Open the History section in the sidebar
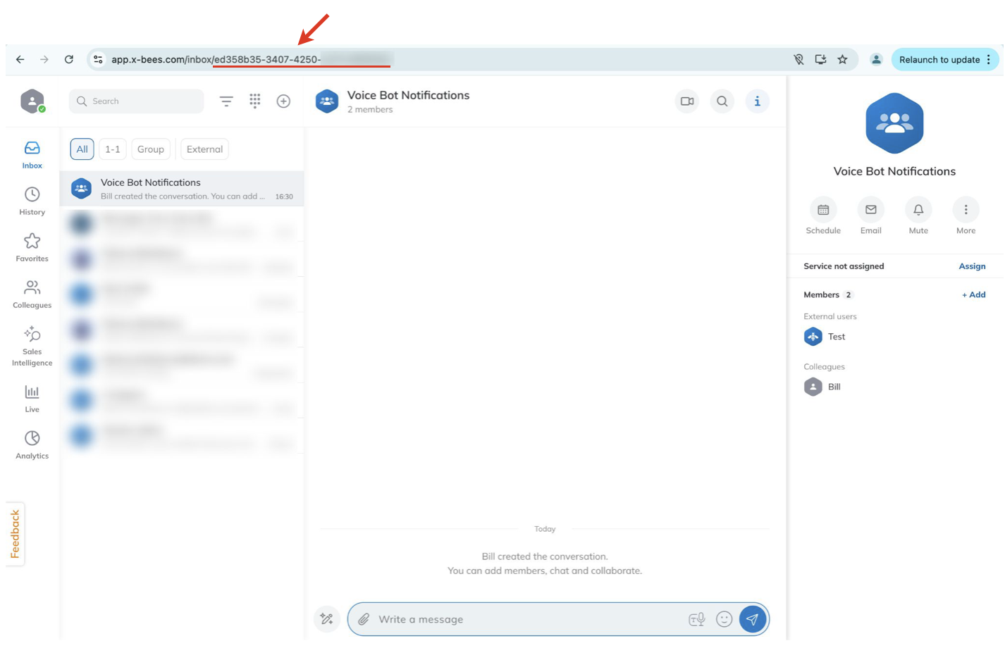Screen dimensions: 1005x648 (32, 201)
